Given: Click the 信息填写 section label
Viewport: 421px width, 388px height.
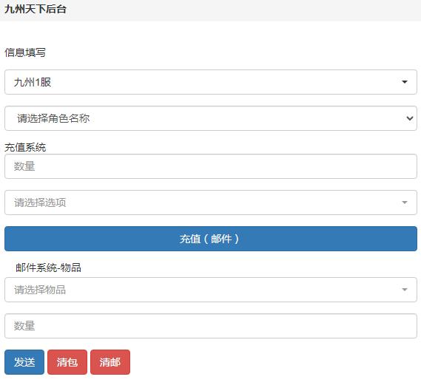Looking at the screenshot, I should tap(25, 52).
